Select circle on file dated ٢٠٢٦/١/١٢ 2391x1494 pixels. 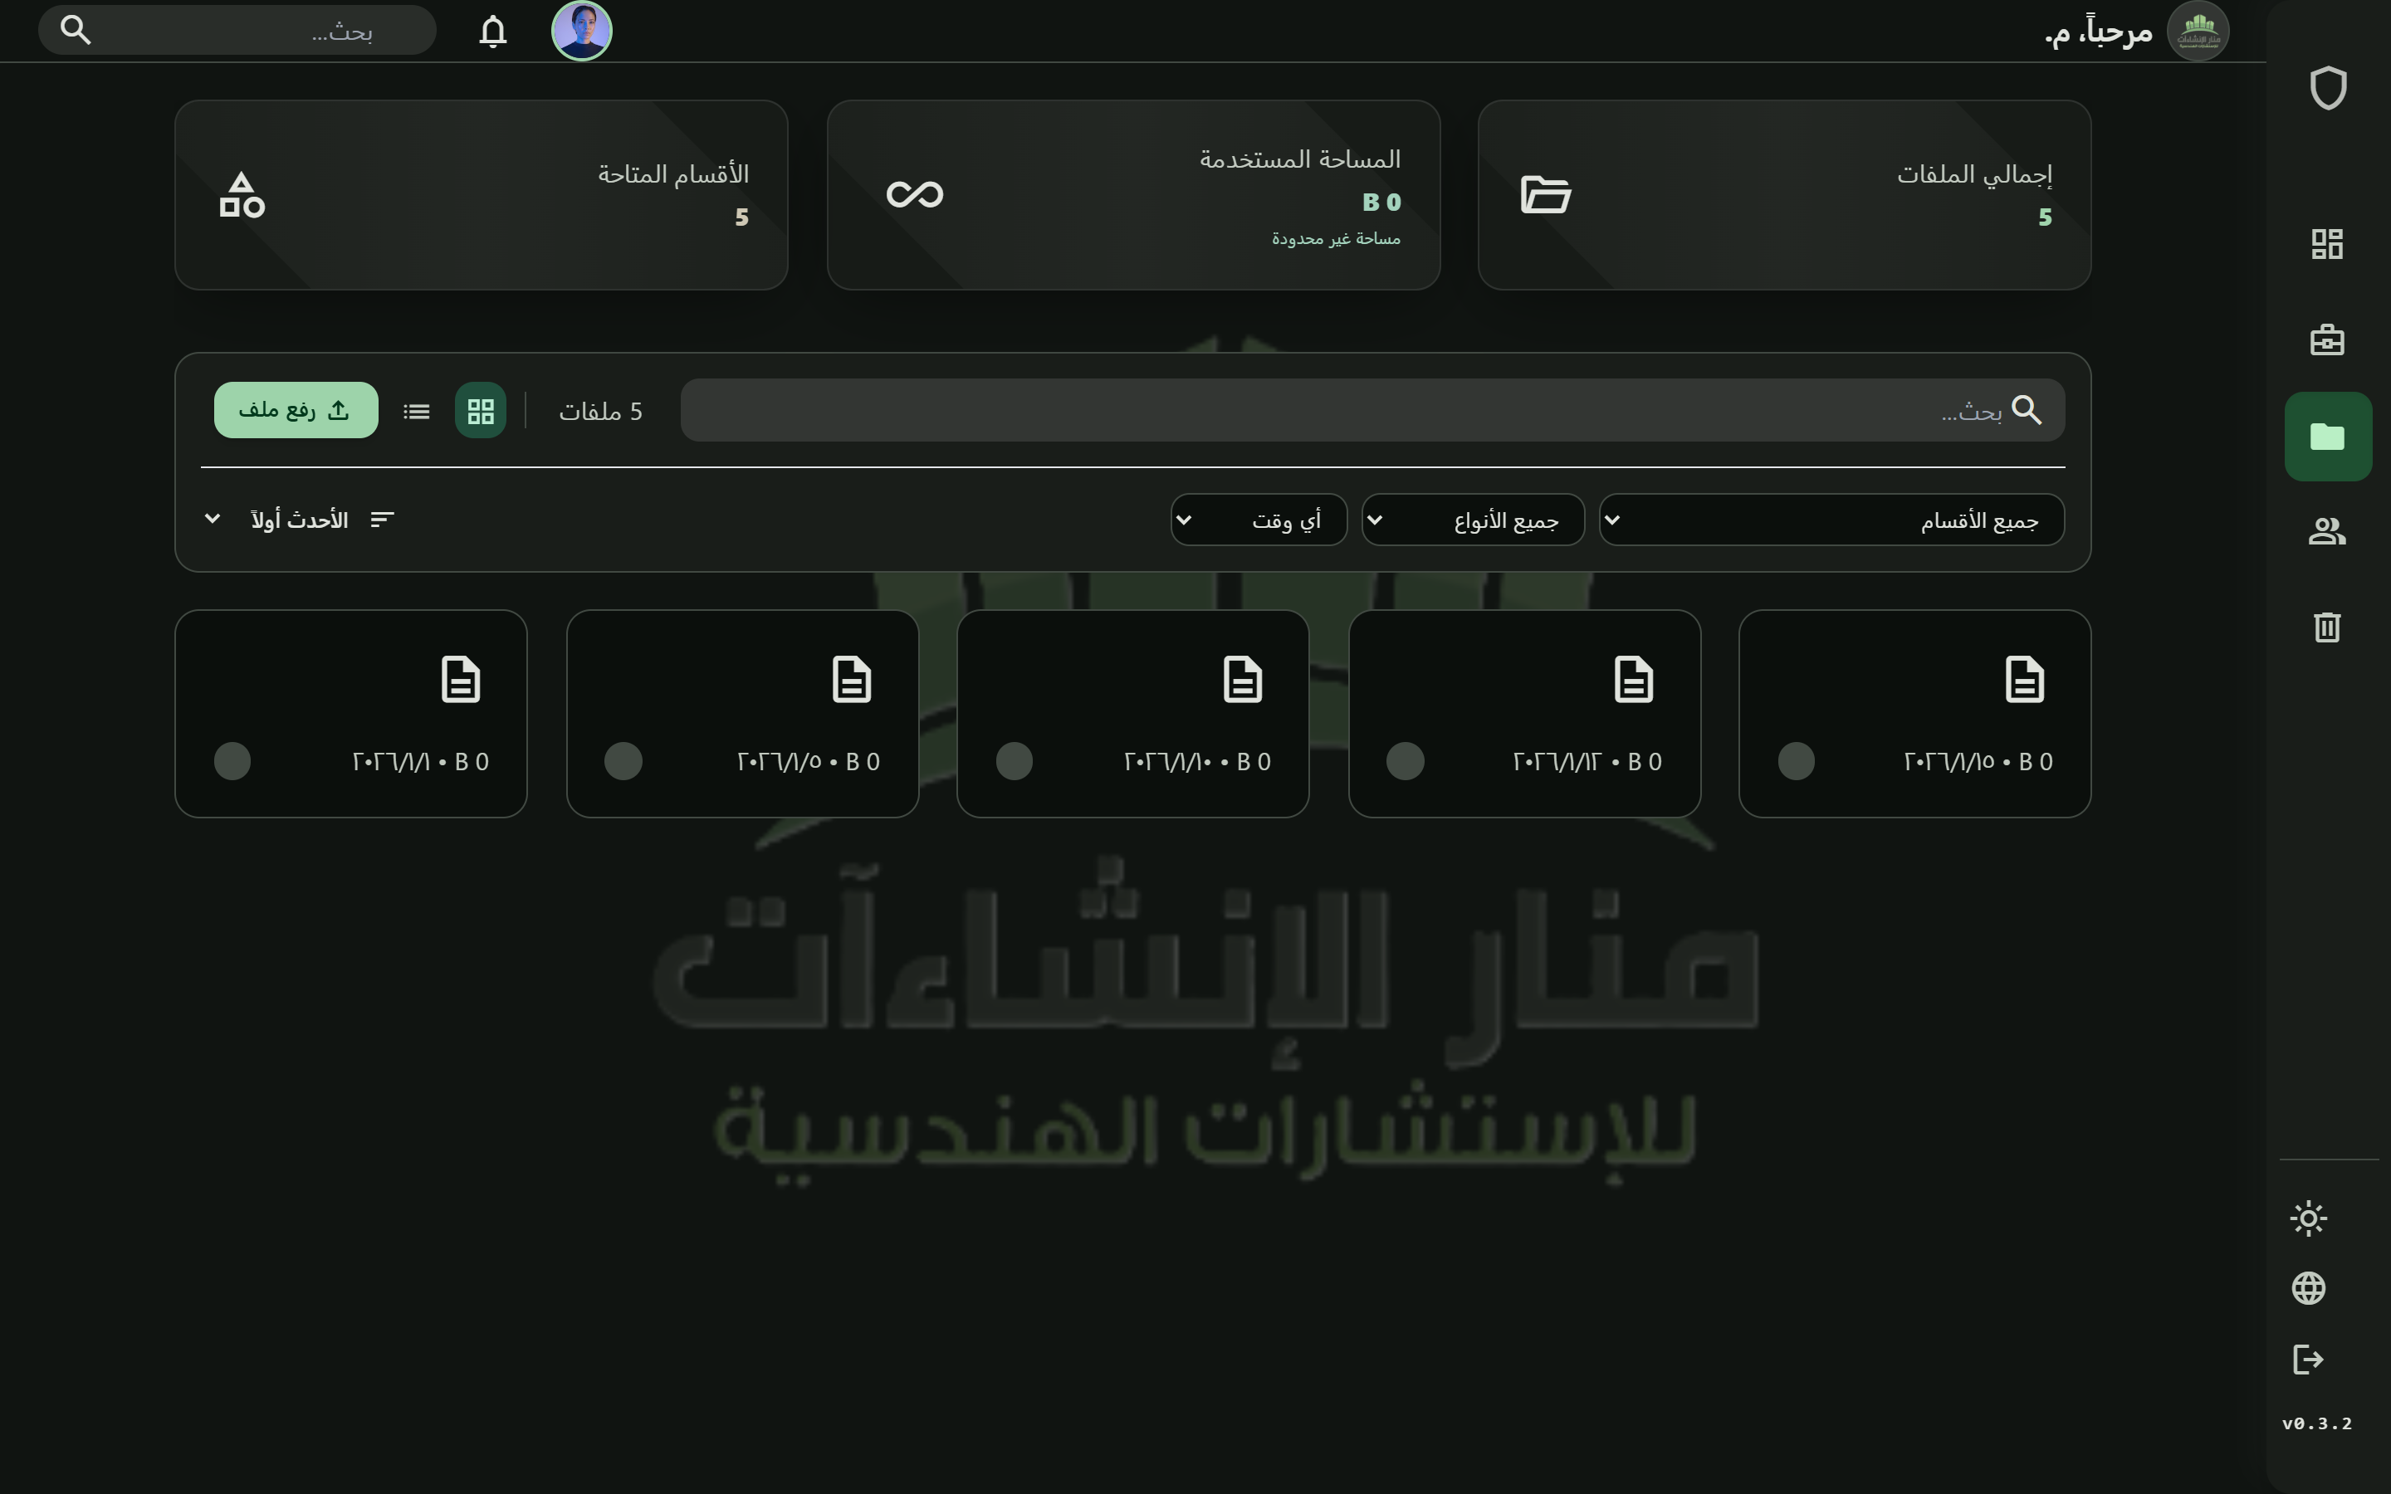(x=1405, y=762)
